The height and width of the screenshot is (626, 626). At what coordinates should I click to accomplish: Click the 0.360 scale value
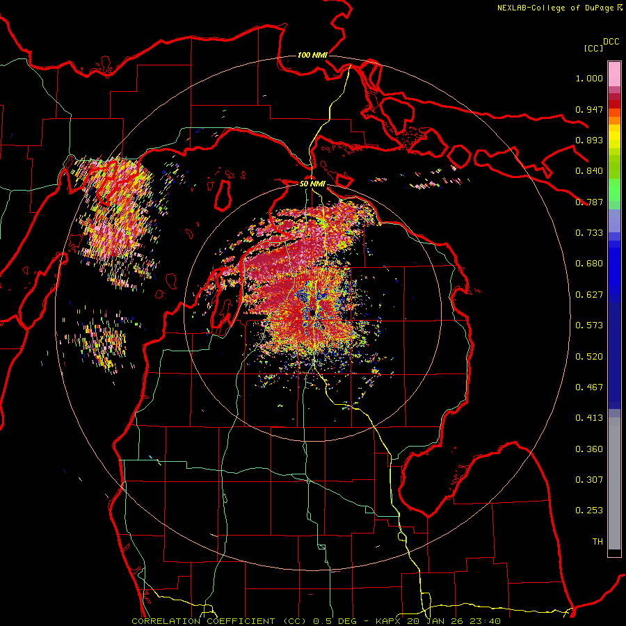click(x=589, y=449)
